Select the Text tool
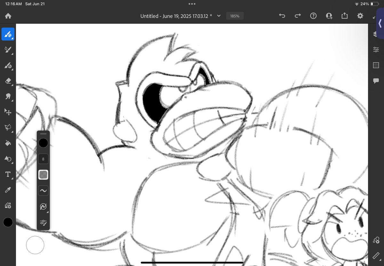The width and height of the screenshot is (384, 266). click(x=8, y=174)
